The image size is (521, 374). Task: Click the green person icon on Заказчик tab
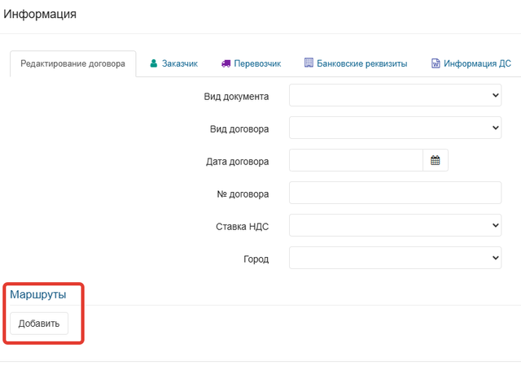pyautogui.click(x=153, y=63)
